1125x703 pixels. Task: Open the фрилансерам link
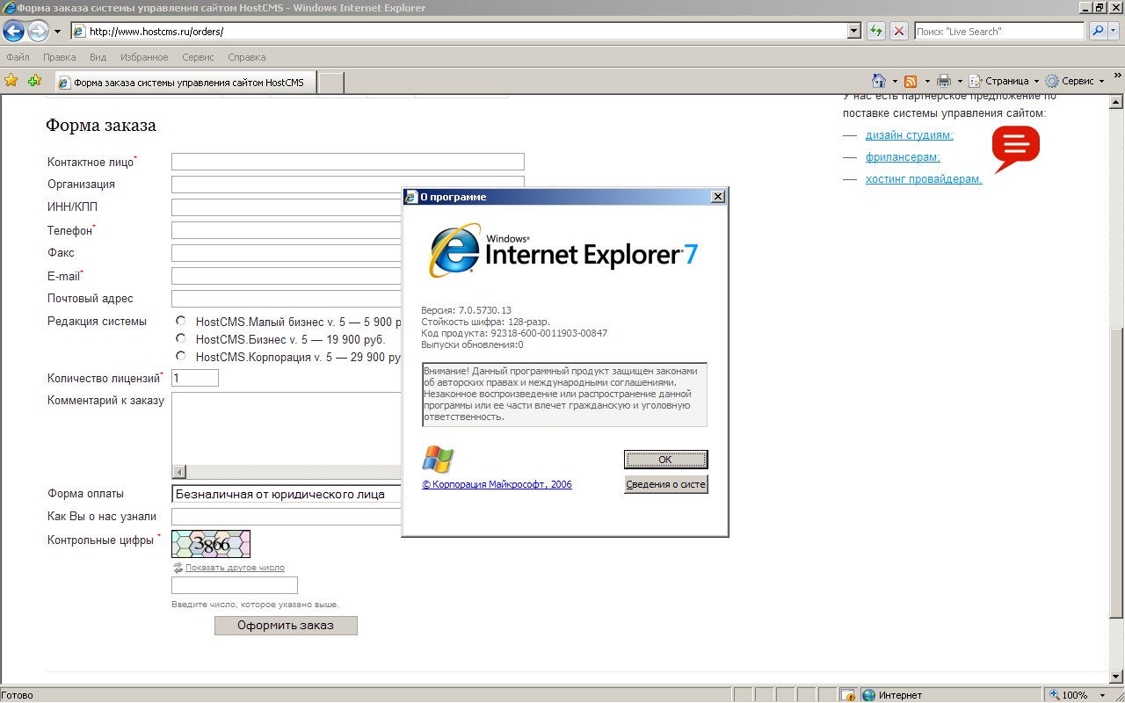coord(903,157)
